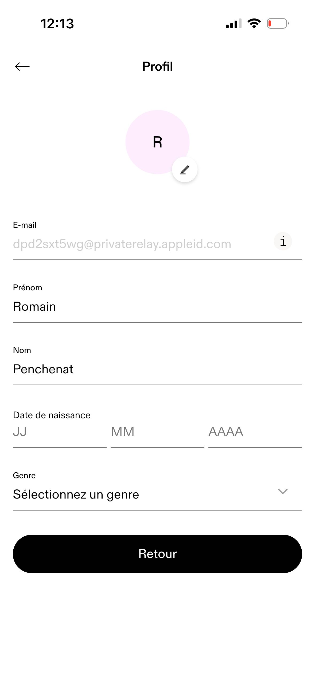Tap the 12:13 clock in status bar
315x684 pixels.
(57, 24)
